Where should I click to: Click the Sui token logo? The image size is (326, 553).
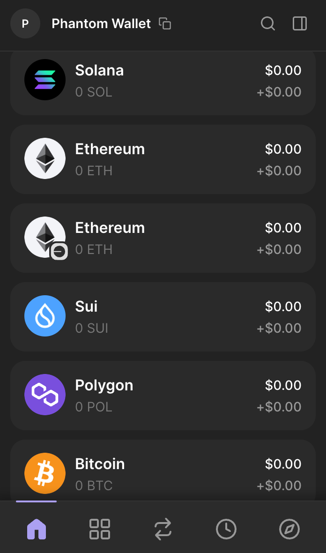click(x=45, y=316)
